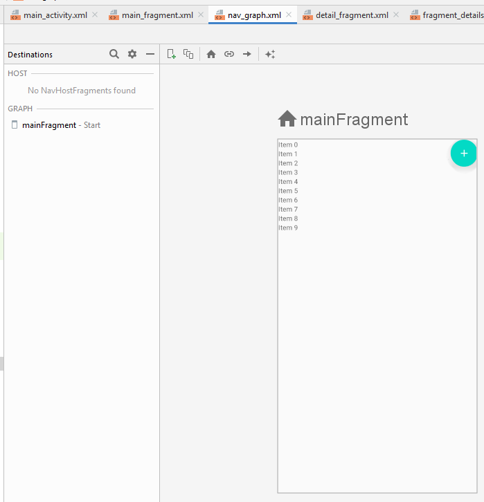This screenshot has height=502, width=484.
Task: Select mainFragment in the Destinations list
Action: tap(49, 125)
